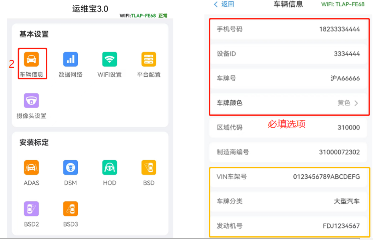Edit the 区域代码 field value
The image size is (373, 240).
348,128
